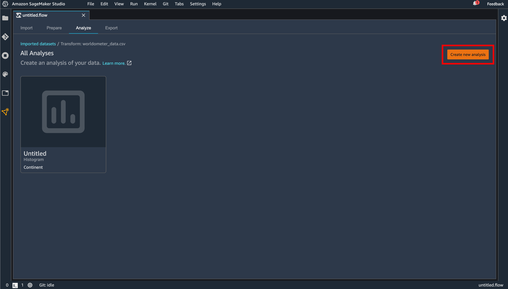Open the Git sidebar icon
This screenshot has width=508, height=289.
[x=5, y=37]
